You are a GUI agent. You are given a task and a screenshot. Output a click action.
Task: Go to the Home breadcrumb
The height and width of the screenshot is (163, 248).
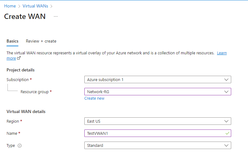pyautogui.click(x=10, y=6)
